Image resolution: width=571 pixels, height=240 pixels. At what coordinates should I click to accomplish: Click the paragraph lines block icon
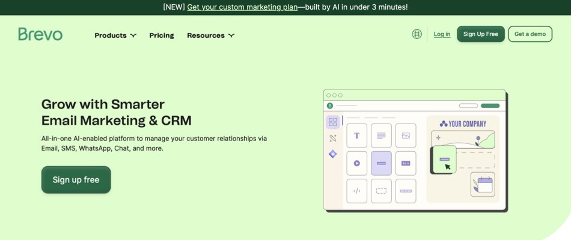pos(381,136)
